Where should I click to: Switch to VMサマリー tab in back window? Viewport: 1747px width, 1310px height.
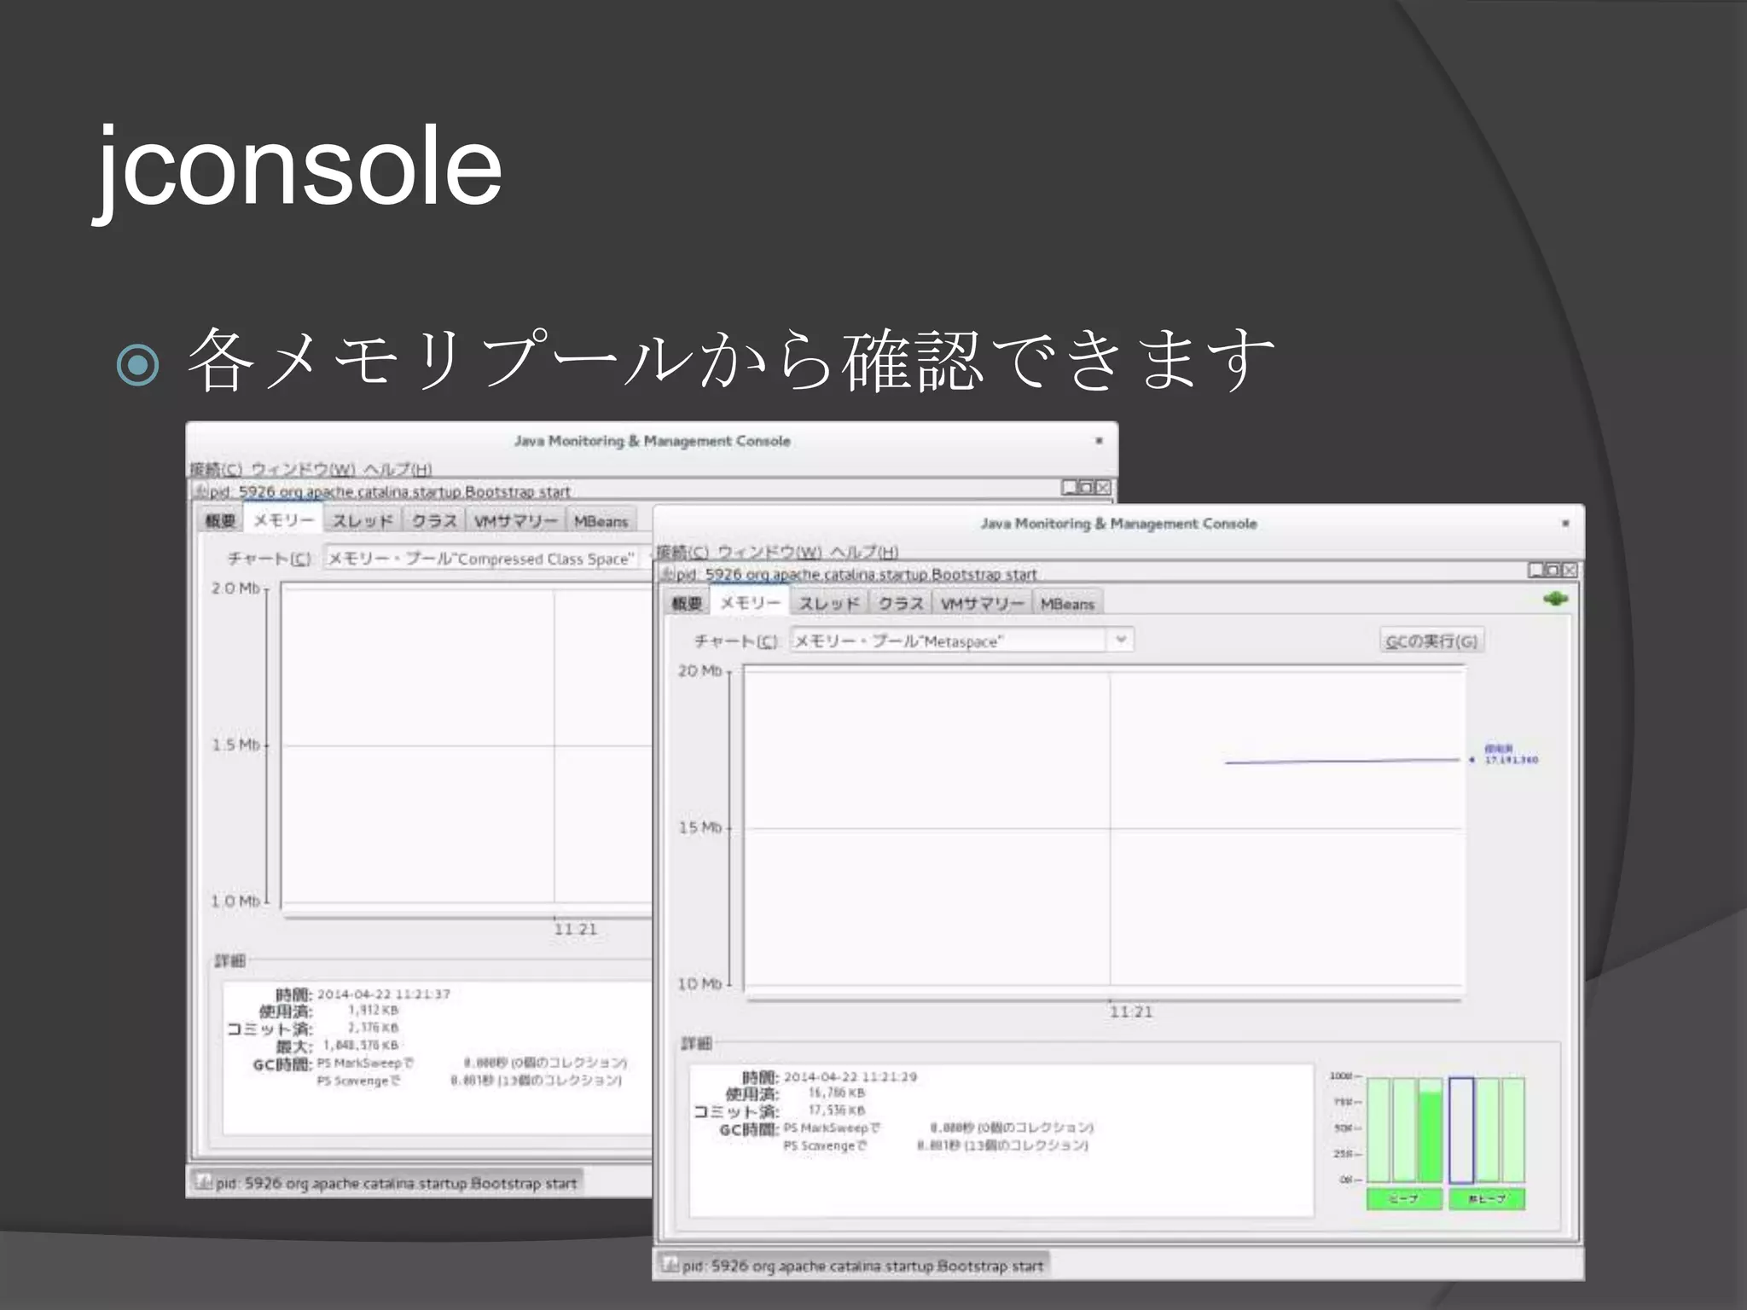515,520
